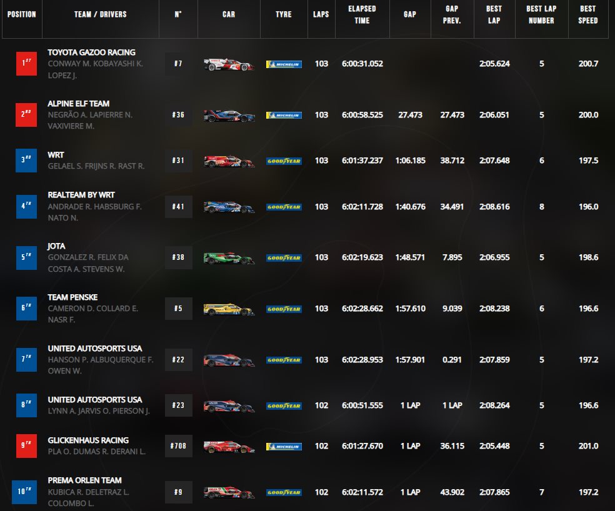Select the Goodyear logo for car #22

[x=284, y=360]
